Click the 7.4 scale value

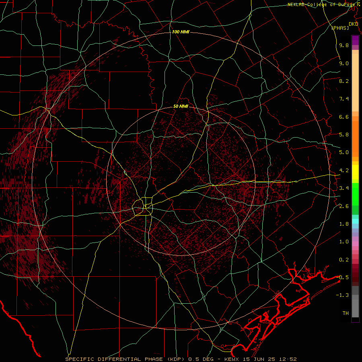click(344, 99)
